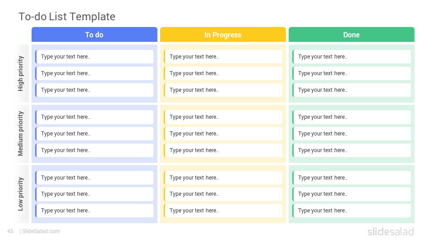
Task: Select third text field in High priority To do
Action: tap(94, 90)
